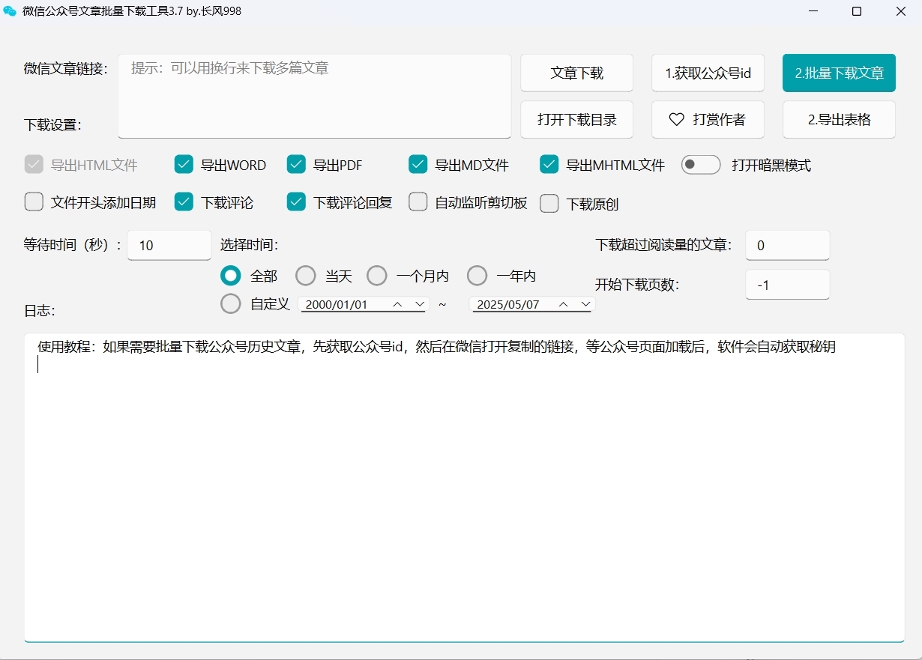This screenshot has width=922, height=660.
Task: Maximize the application window
Action: click(x=857, y=11)
